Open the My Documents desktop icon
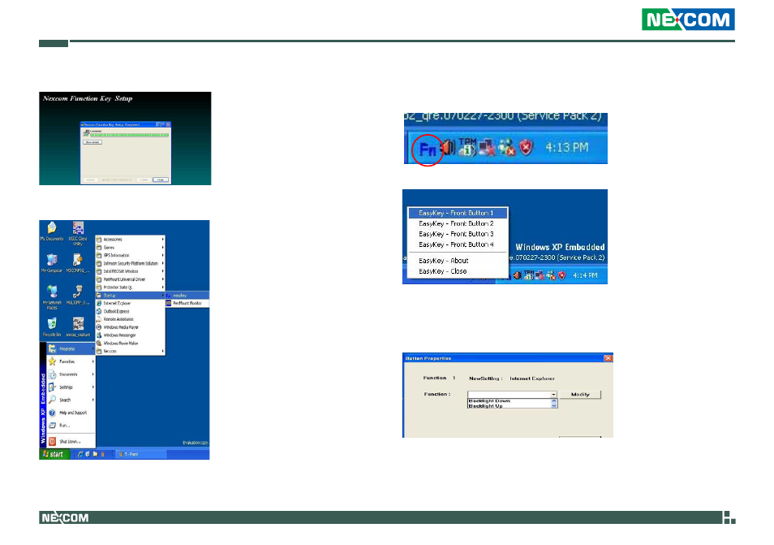774x545 pixels. [51, 231]
